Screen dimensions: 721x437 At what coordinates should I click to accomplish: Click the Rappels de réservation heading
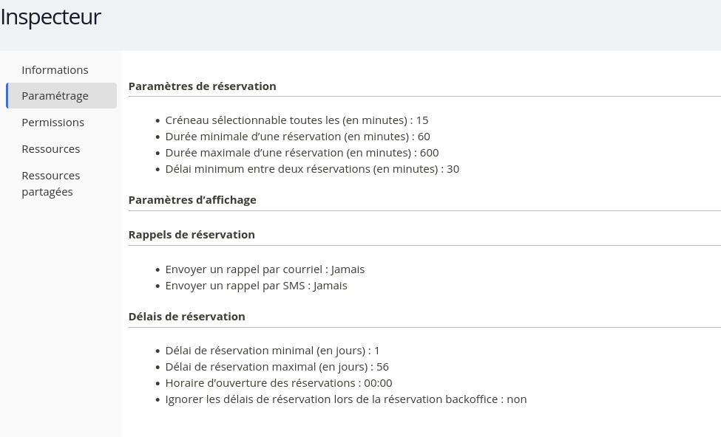(192, 234)
